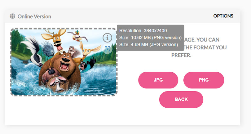251x134 pixels.
Task: Click the dachshund in the striped sweater
Action: click(x=87, y=64)
